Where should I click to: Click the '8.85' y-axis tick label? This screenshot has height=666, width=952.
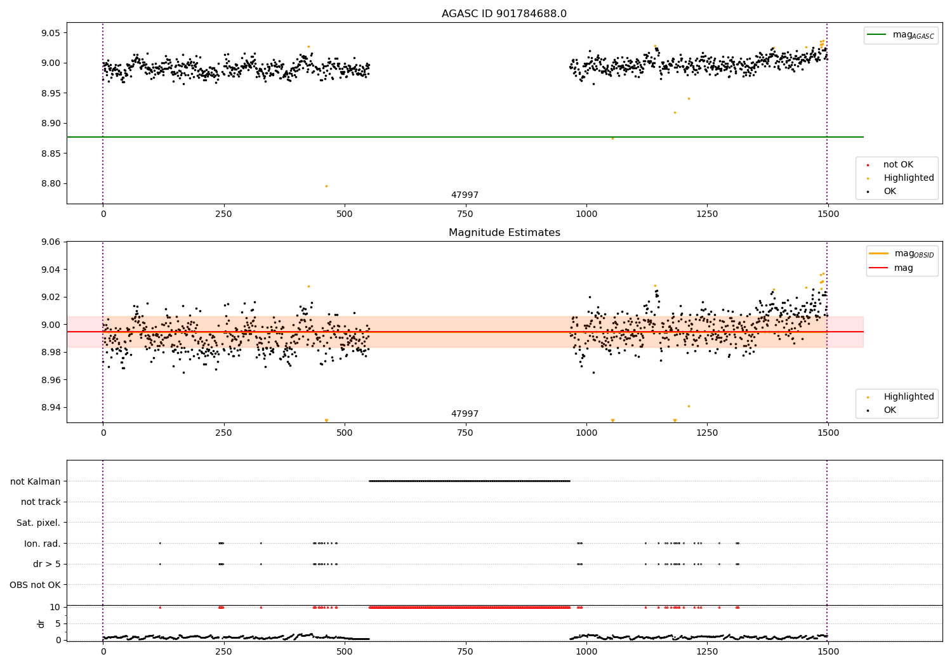51,153
